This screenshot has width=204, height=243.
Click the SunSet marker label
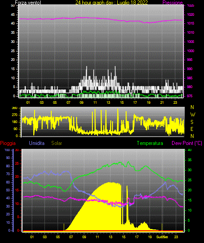coord(162,237)
